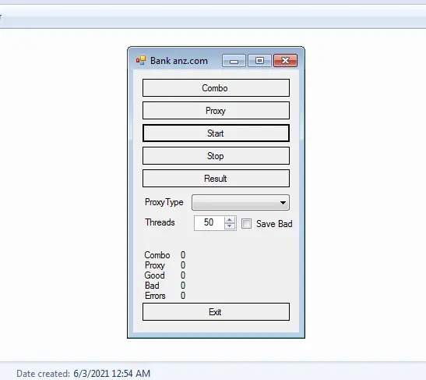426x380 pixels.
Task: Click the Save Bad label text
Action: [x=274, y=224]
